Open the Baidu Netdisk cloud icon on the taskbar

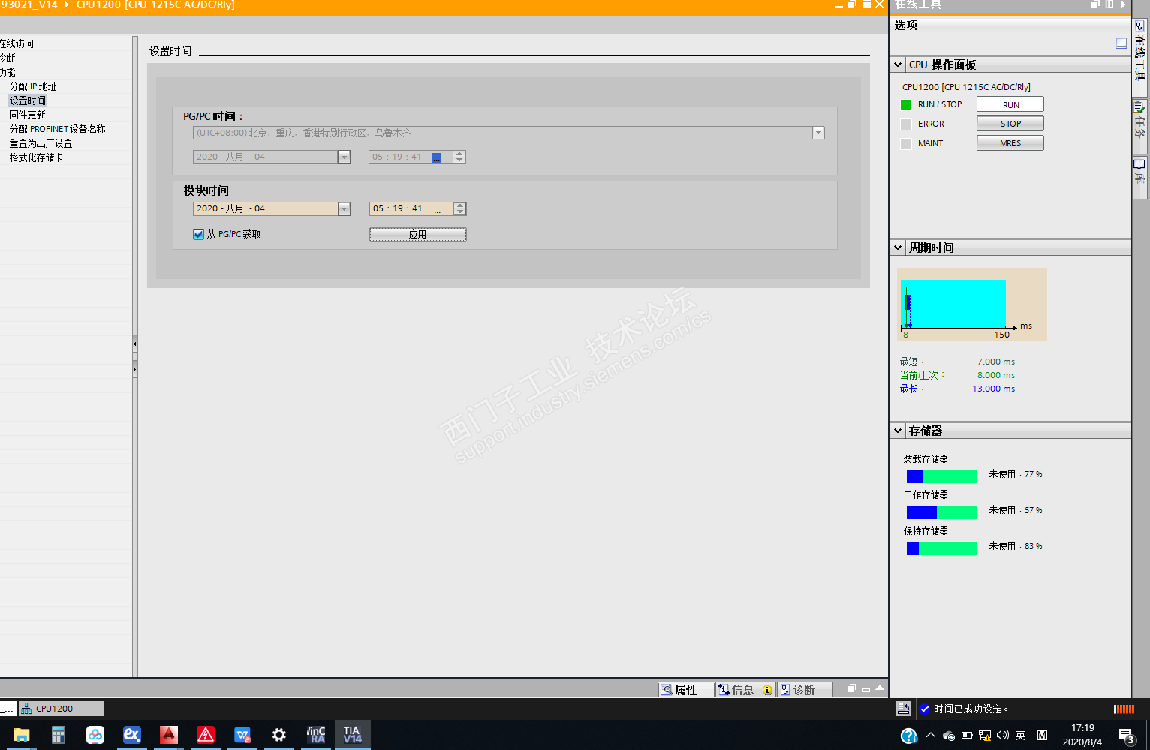(x=95, y=735)
